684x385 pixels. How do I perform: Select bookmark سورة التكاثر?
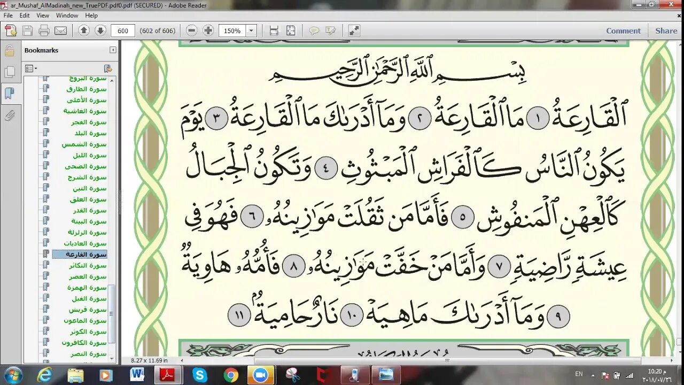[88, 265]
